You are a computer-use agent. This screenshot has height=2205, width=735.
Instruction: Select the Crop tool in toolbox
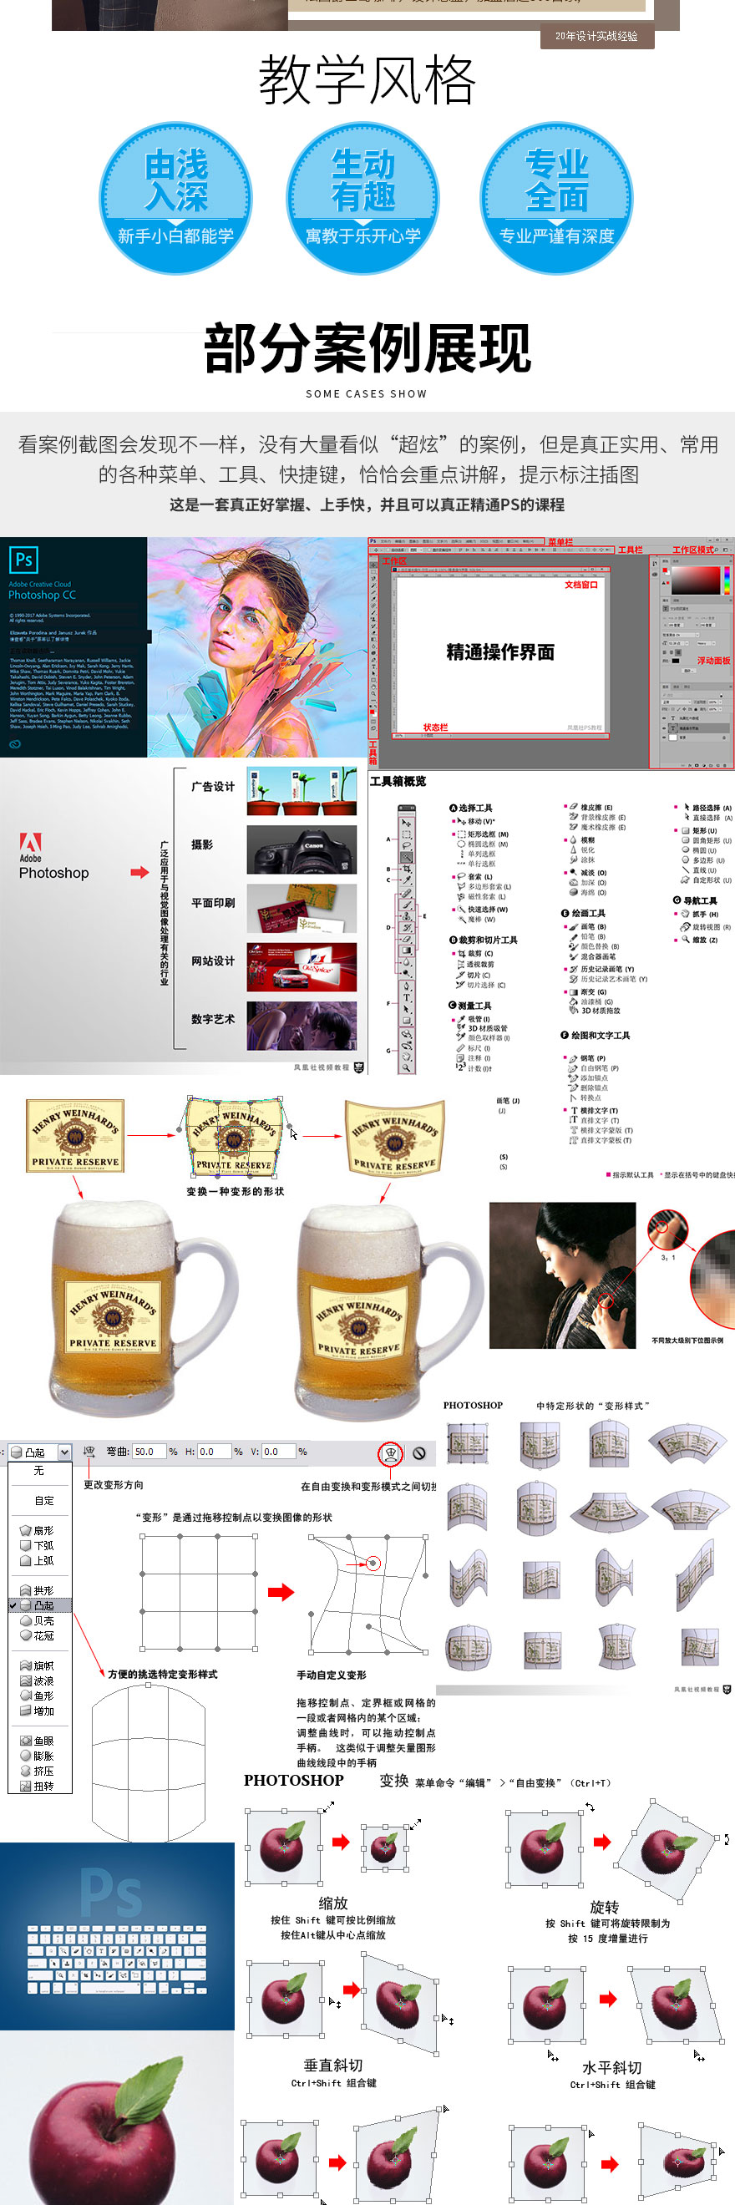(x=407, y=869)
